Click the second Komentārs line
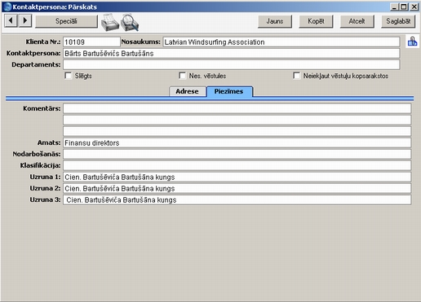 237,120
